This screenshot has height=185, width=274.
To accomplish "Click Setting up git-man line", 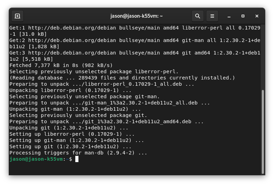I will [x=77, y=140].
